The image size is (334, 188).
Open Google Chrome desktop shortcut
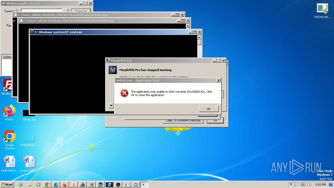click(x=9, y=140)
